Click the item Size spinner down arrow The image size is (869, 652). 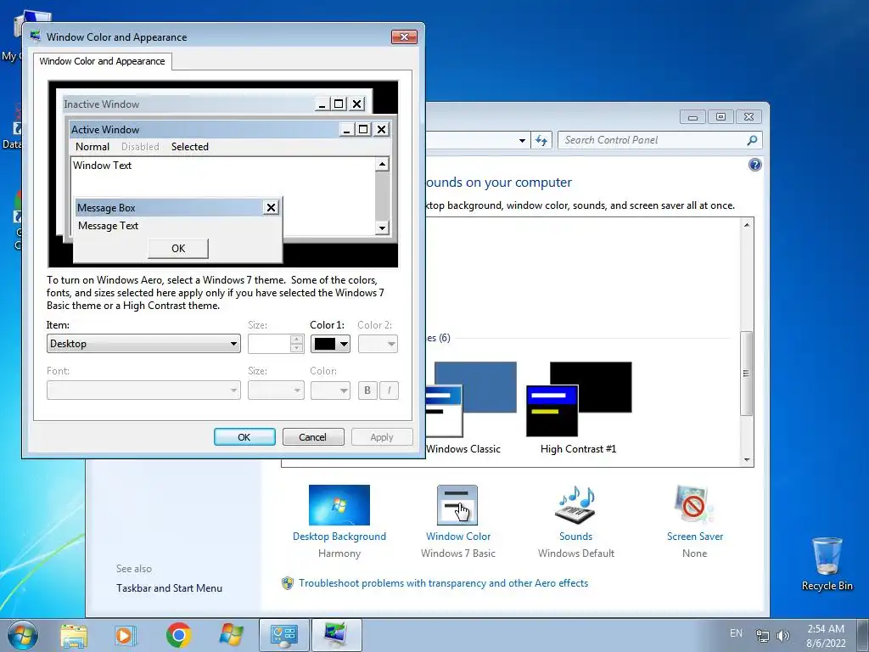(297, 348)
